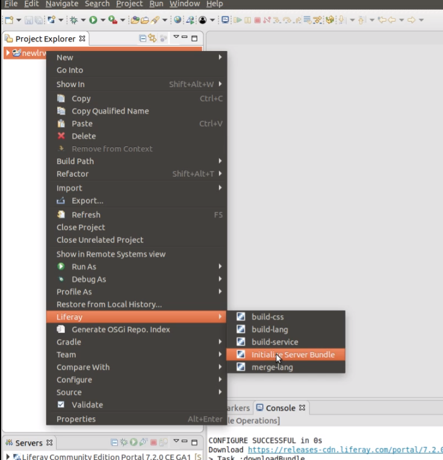Select the Project Explorer tab
443x460 pixels.
45,38
